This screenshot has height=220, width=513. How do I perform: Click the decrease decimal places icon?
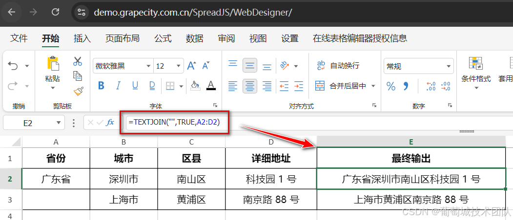tap(445, 86)
